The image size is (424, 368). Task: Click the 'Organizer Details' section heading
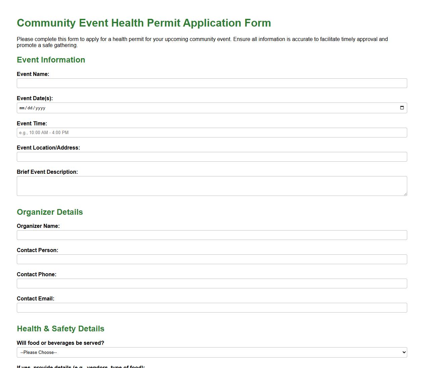pos(50,212)
